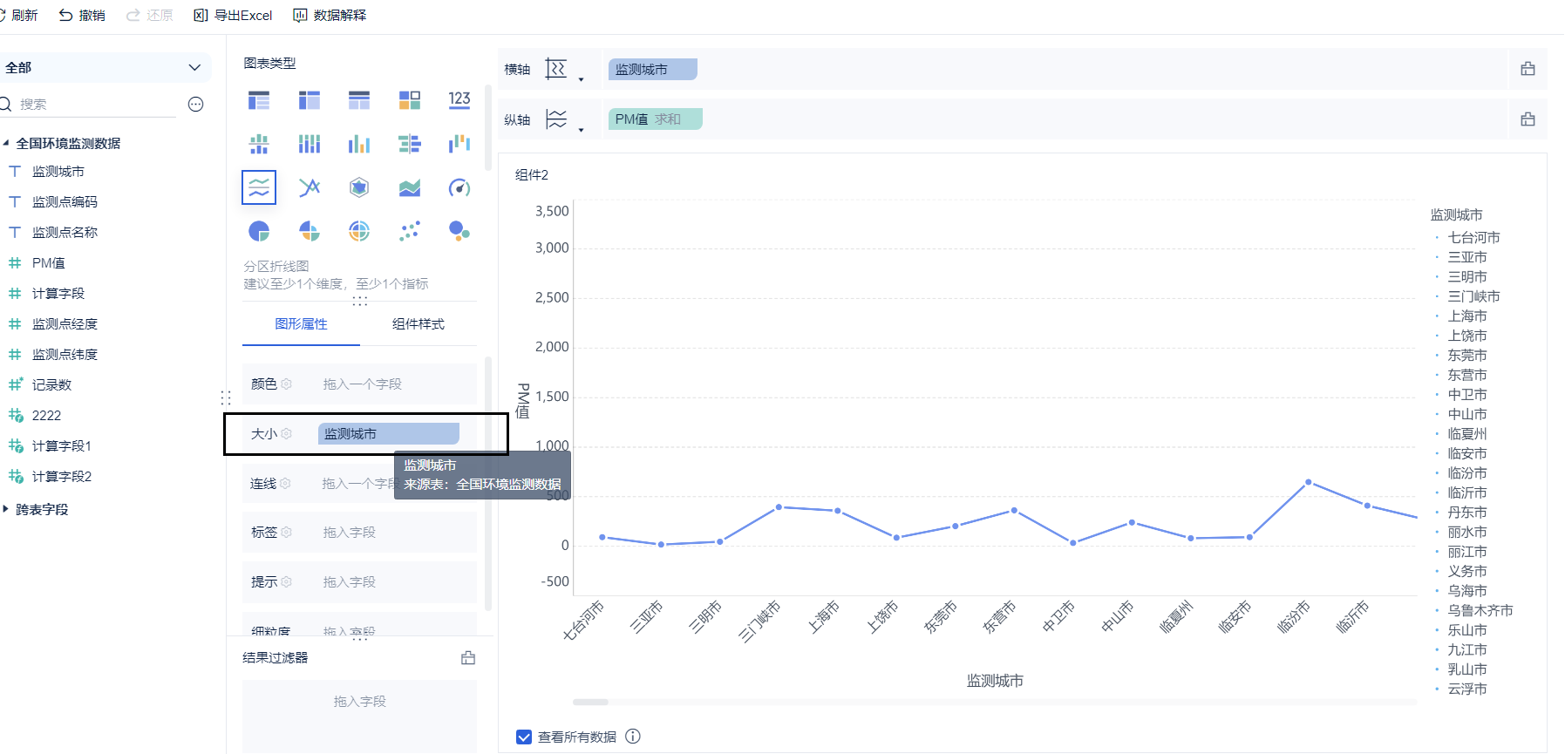Viewport: 1565px width, 754px height.
Task: Select the multi-series line chart type
Action: (310, 187)
